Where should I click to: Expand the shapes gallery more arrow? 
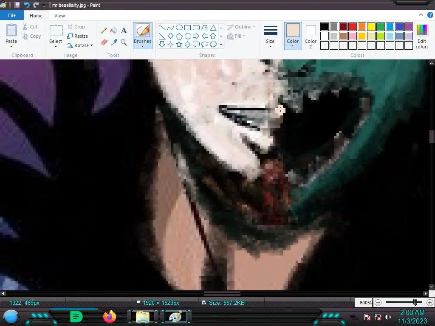coord(221,44)
